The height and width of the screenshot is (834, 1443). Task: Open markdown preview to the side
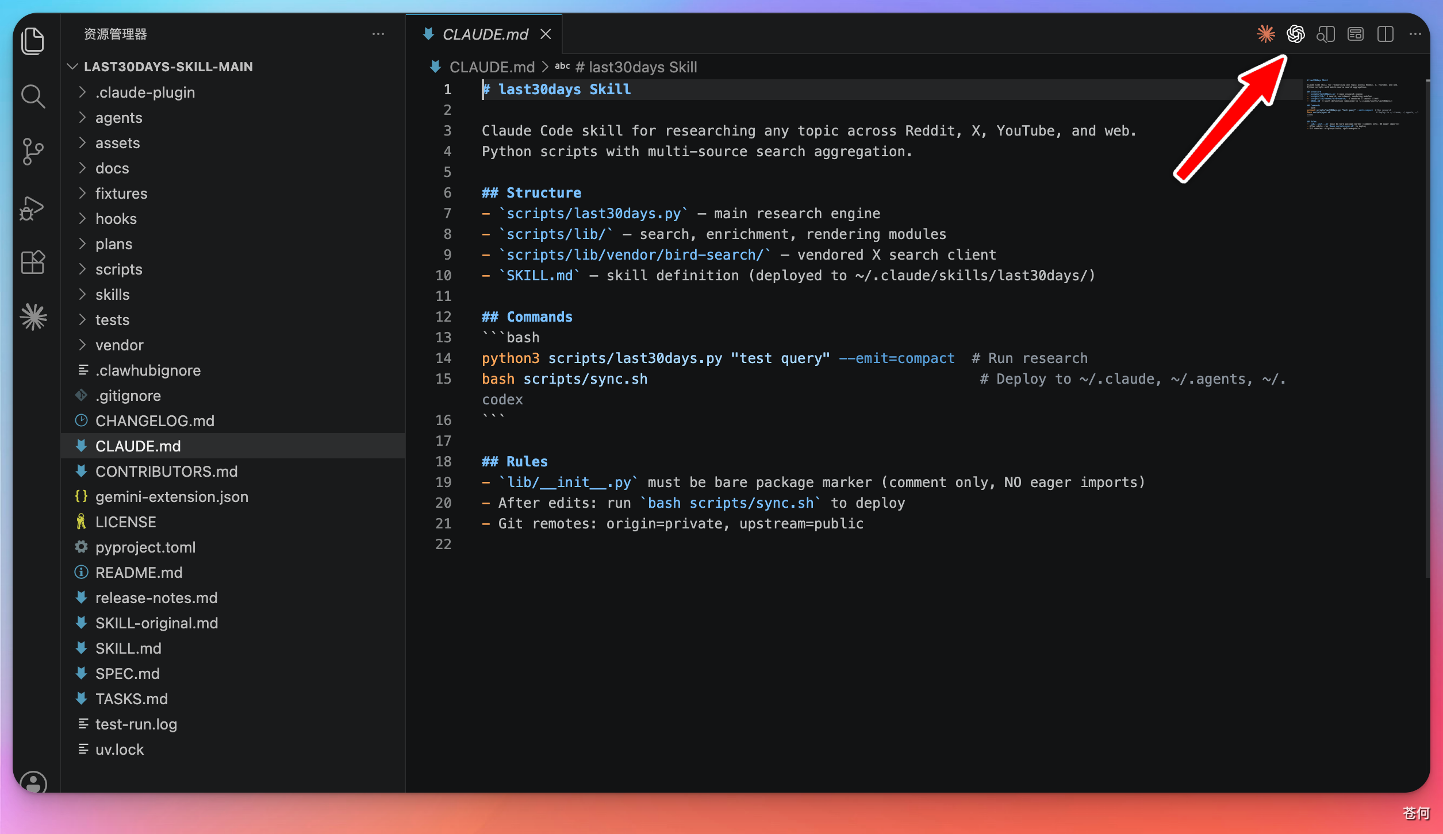pos(1325,34)
